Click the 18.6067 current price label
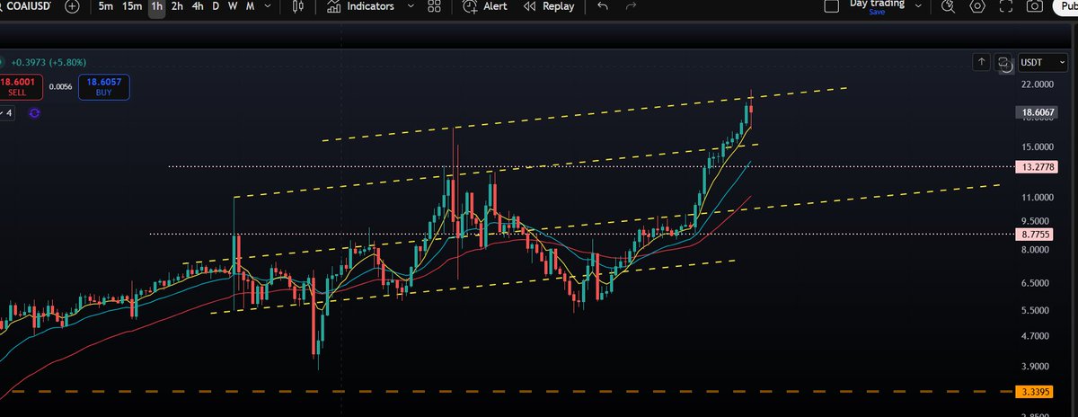This screenshot has width=1078, height=417. [1037, 113]
